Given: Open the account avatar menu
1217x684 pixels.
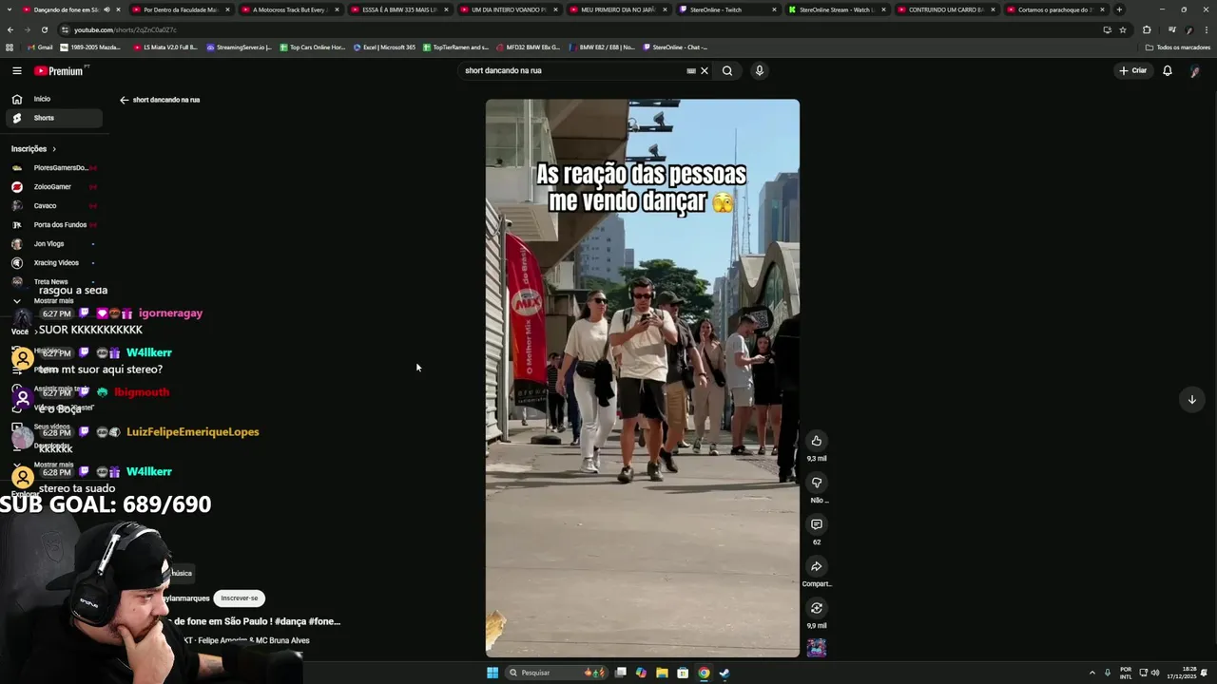Looking at the screenshot, I should (x=1195, y=71).
